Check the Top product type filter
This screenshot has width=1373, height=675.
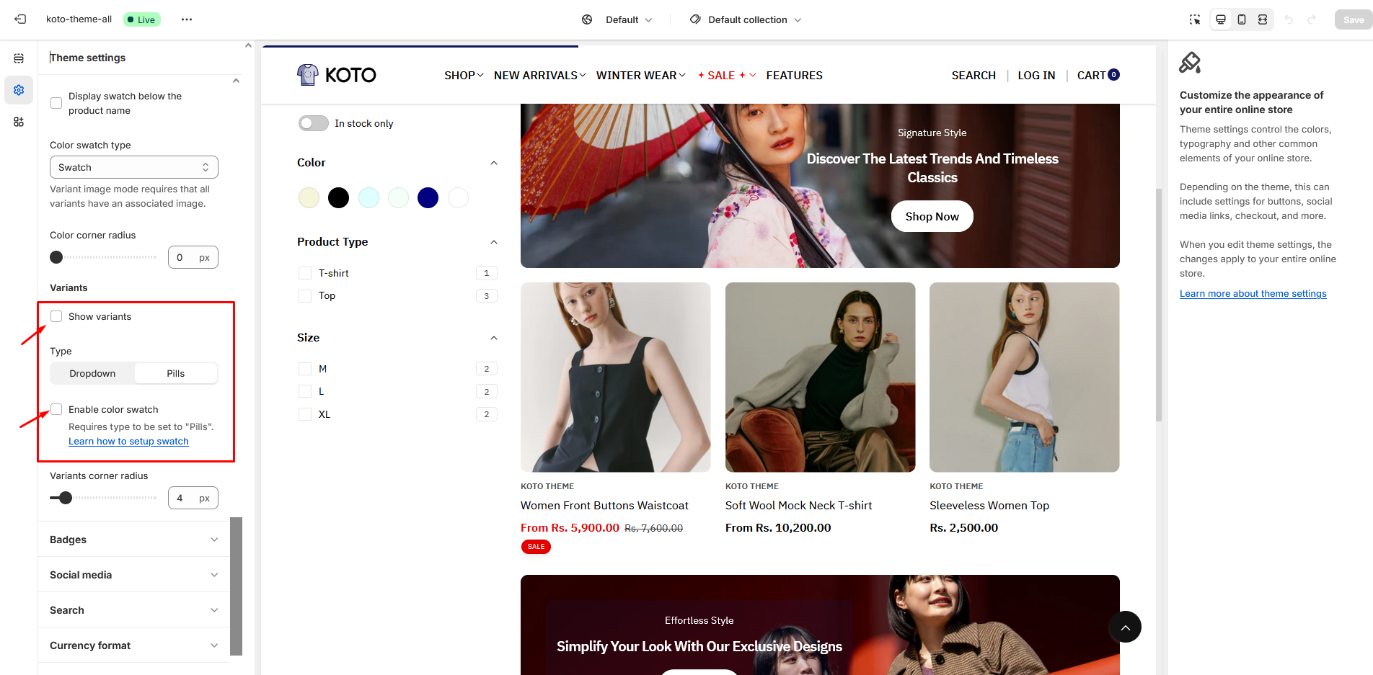coord(305,296)
